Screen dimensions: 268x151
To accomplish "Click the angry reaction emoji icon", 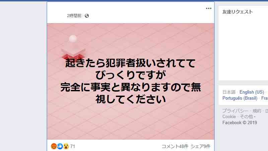I will [x=54, y=146].
